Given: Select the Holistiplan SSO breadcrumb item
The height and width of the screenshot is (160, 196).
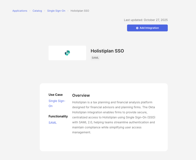Looking at the screenshot, I should coord(80,11).
